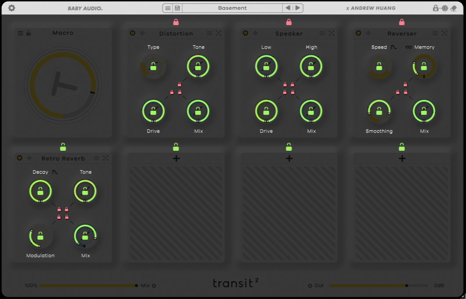Image resolution: width=466 pixels, height=299 pixels.
Task: Open the Distortion module type selector
Action: [176, 33]
